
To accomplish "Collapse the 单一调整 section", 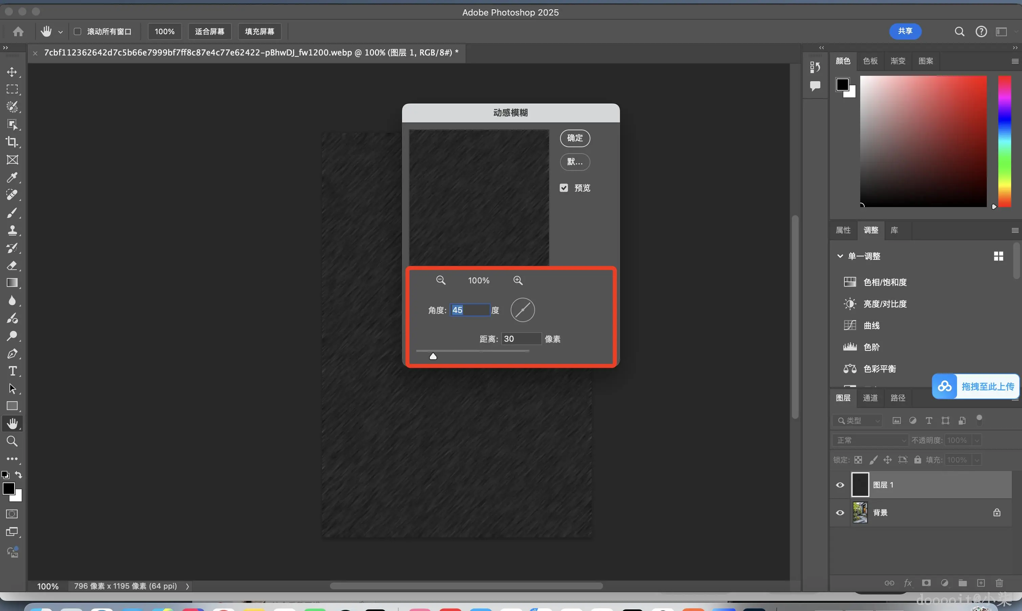I will pyautogui.click(x=840, y=256).
